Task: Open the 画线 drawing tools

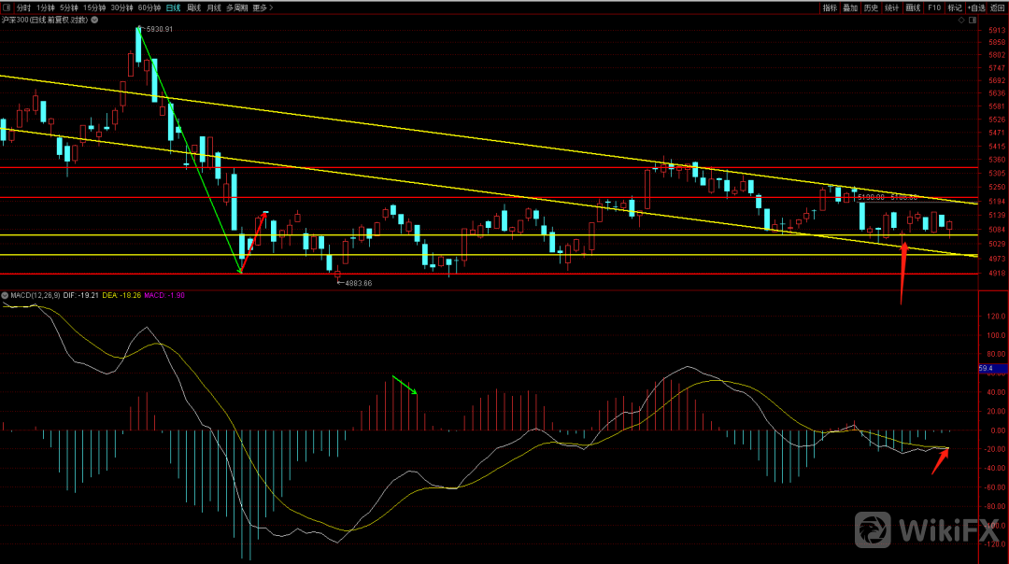Action: point(913,7)
